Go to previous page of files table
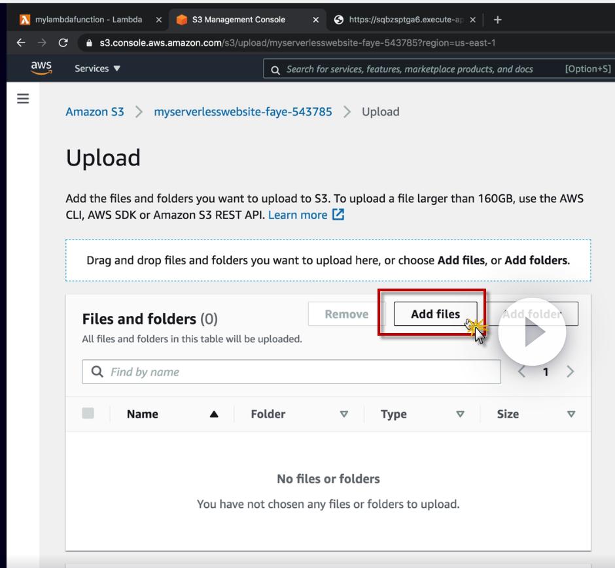Image resolution: width=615 pixels, height=568 pixels. pyautogui.click(x=521, y=372)
